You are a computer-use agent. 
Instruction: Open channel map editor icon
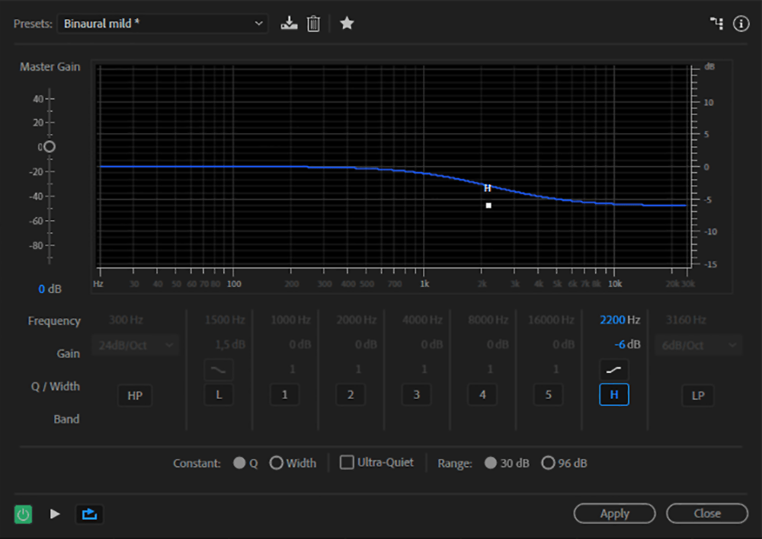[x=716, y=24]
